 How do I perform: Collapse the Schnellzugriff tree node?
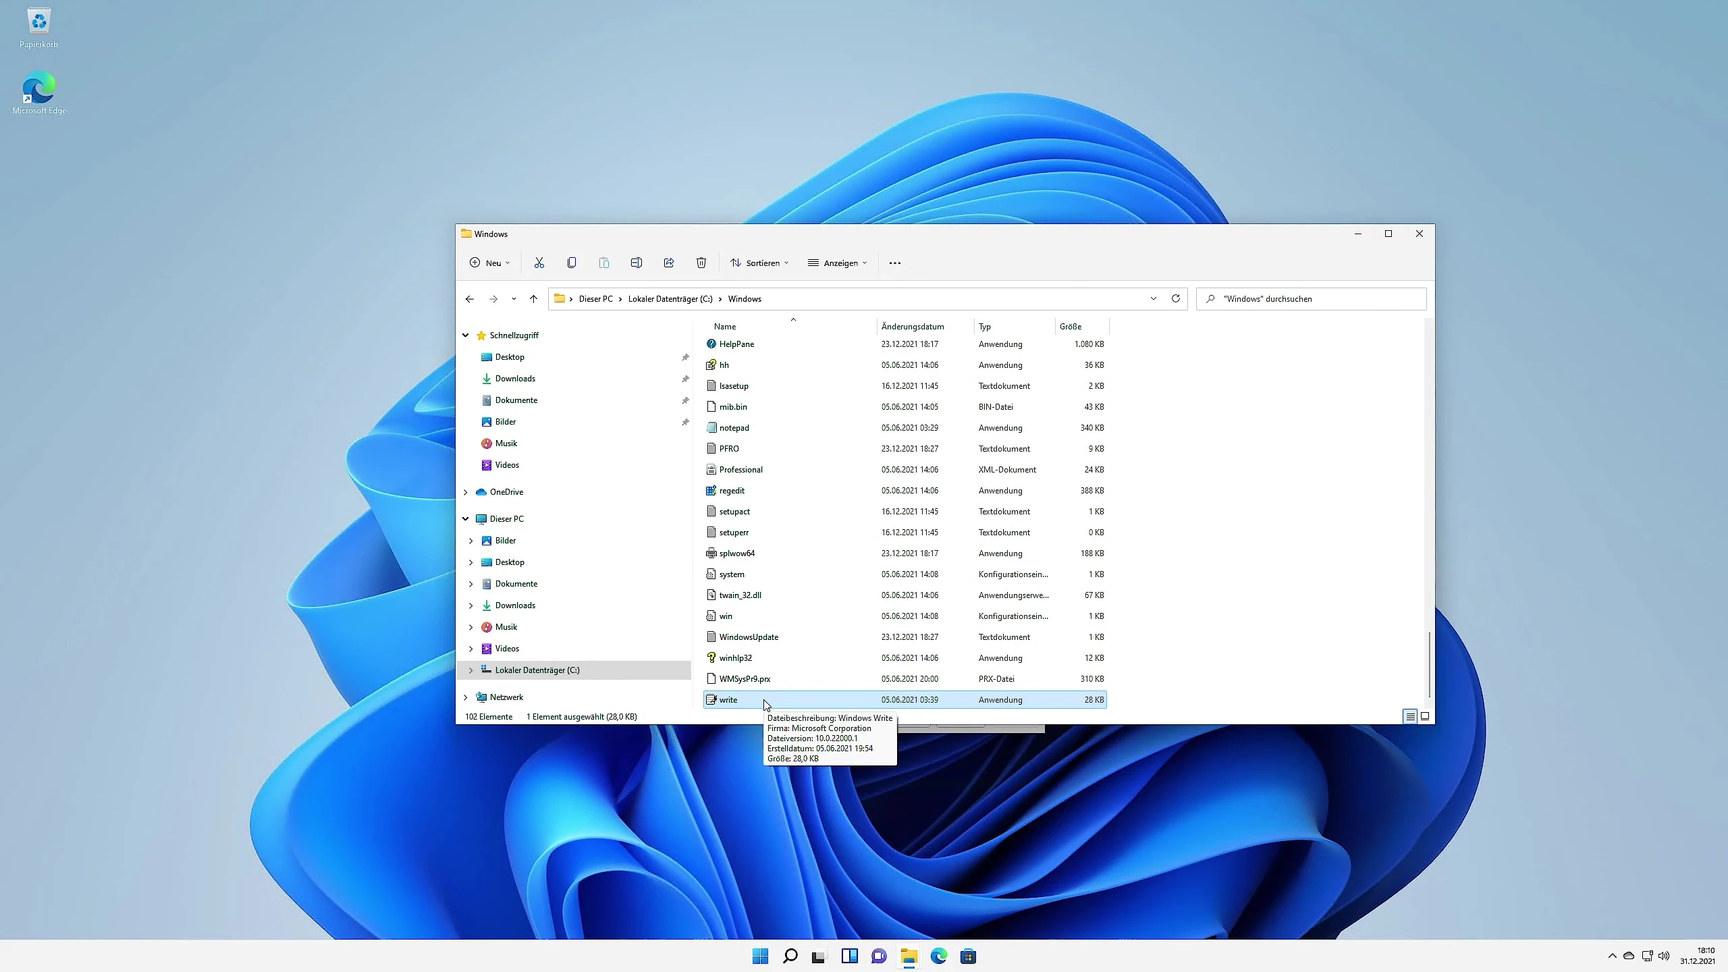pos(465,335)
